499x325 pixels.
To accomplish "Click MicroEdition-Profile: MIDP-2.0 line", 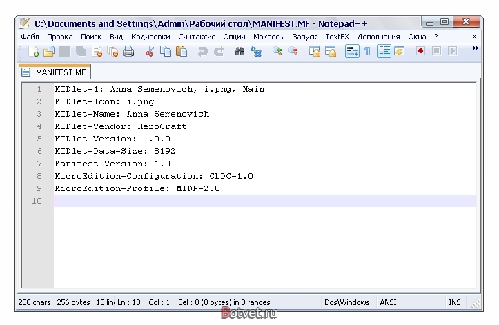I will (x=137, y=188).
